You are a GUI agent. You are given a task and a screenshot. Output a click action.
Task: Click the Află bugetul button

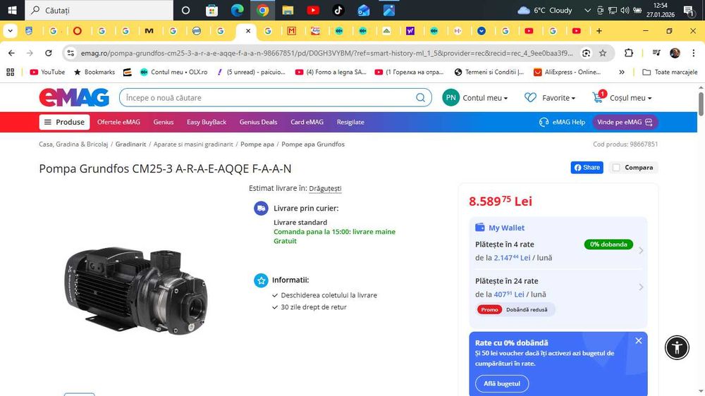click(502, 383)
